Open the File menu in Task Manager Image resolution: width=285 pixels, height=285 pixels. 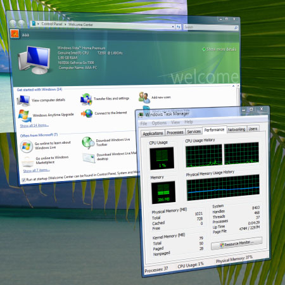point(144,123)
